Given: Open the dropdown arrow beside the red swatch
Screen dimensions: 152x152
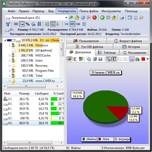Looking at the screenshot, I should 147,59.
